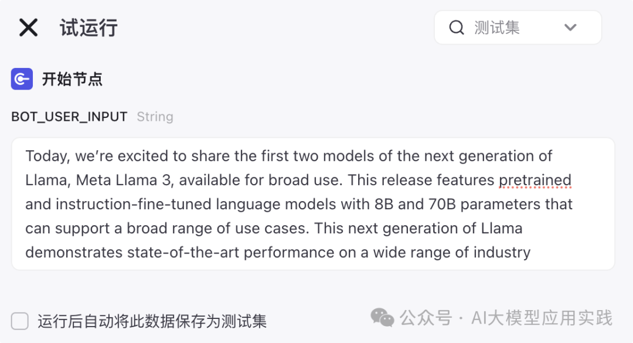The height and width of the screenshot is (343, 633).
Task: Click the 试运行 title text
Action: pos(89,28)
